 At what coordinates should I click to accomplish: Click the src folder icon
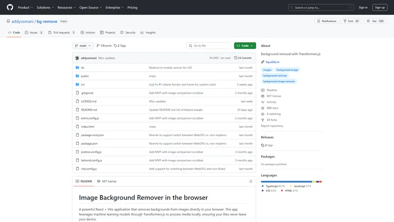click(x=77, y=84)
